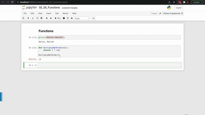
Task: Open the cell type Code dropdown
Action: pos(82,19)
